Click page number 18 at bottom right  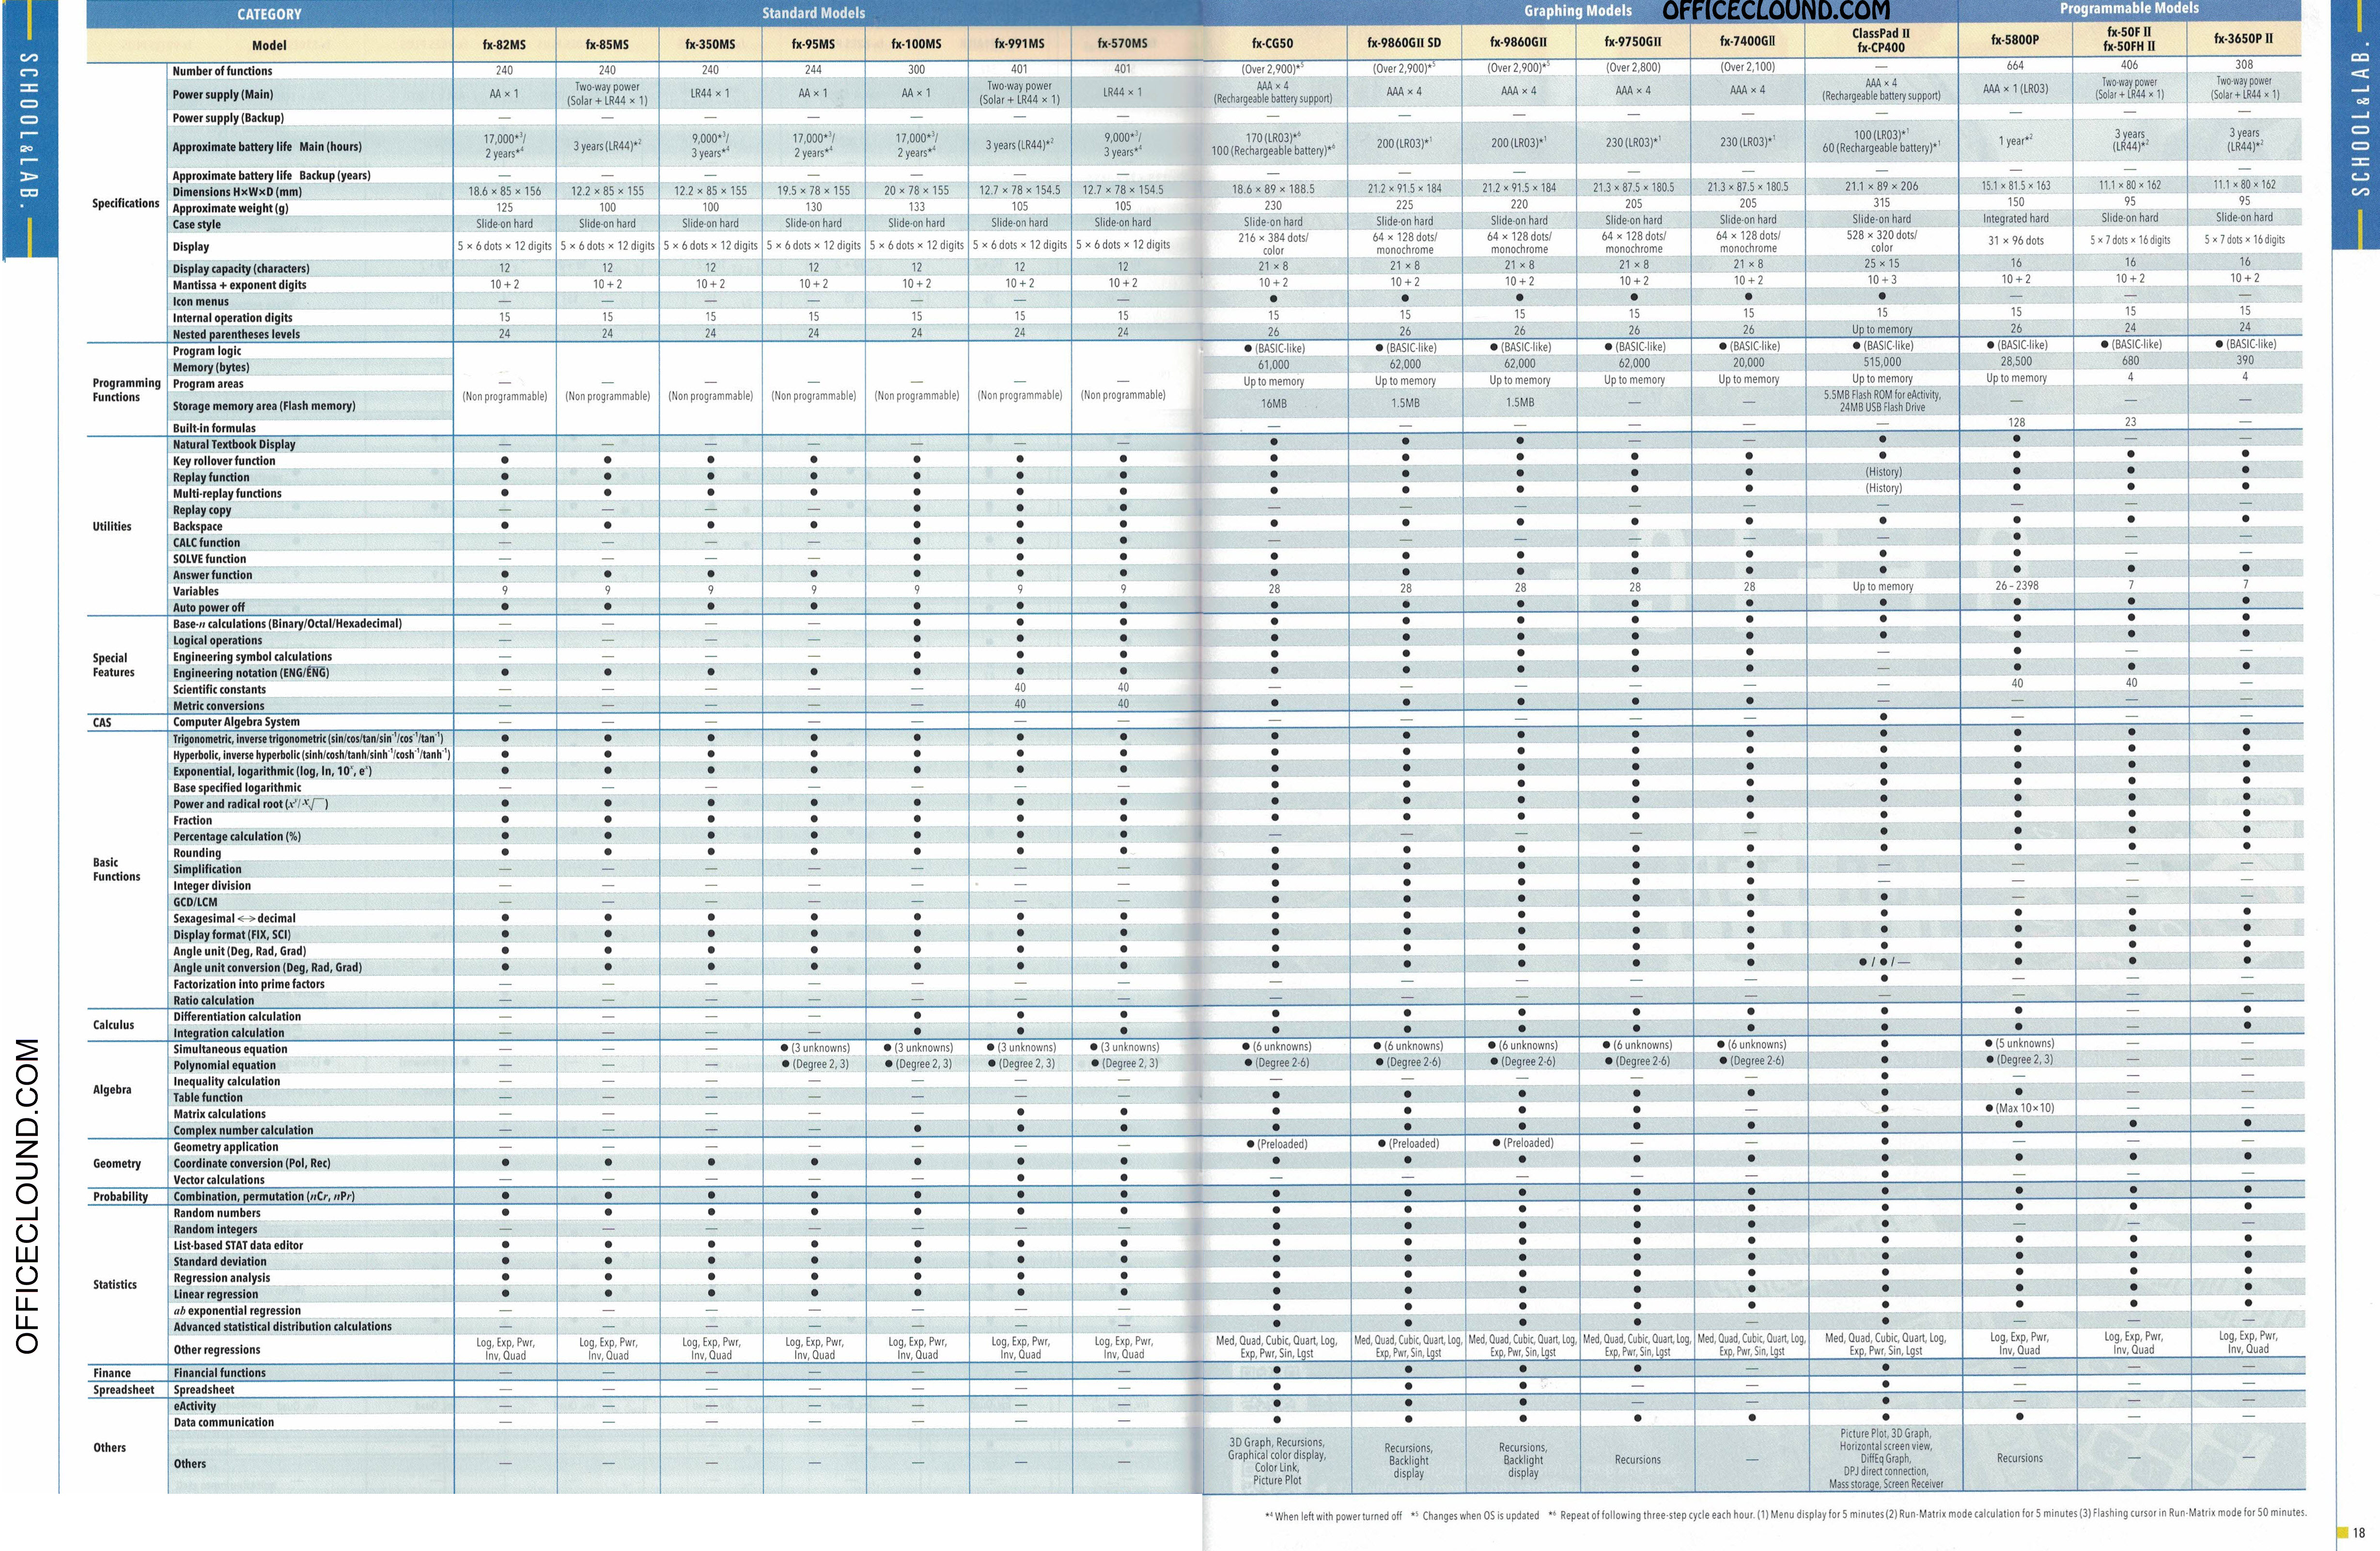(x=2358, y=1533)
